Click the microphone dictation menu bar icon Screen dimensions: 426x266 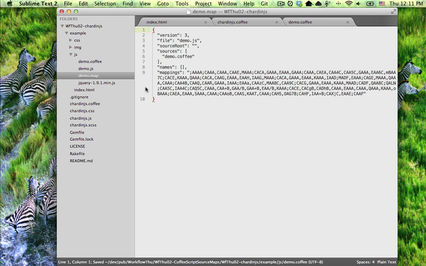(x=327, y=4)
